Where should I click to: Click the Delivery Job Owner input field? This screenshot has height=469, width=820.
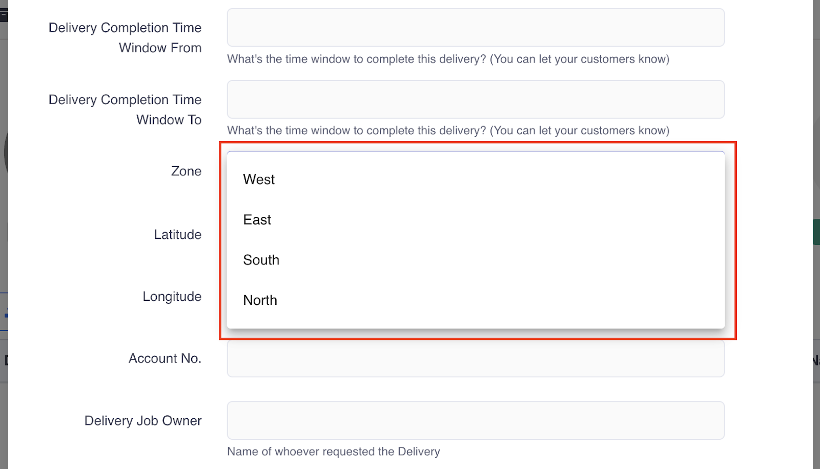tap(476, 420)
